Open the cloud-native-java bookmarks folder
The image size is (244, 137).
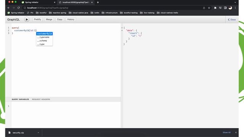(79, 13)
